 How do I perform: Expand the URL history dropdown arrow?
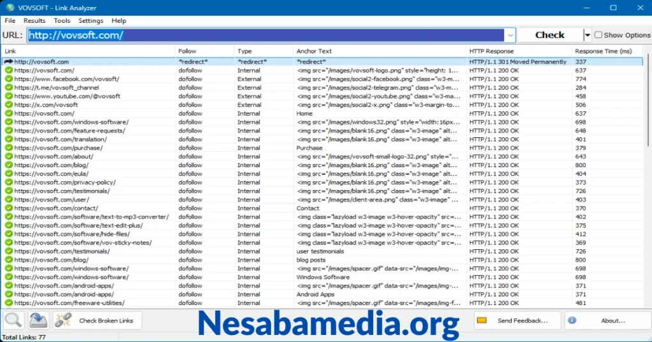coord(510,35)
